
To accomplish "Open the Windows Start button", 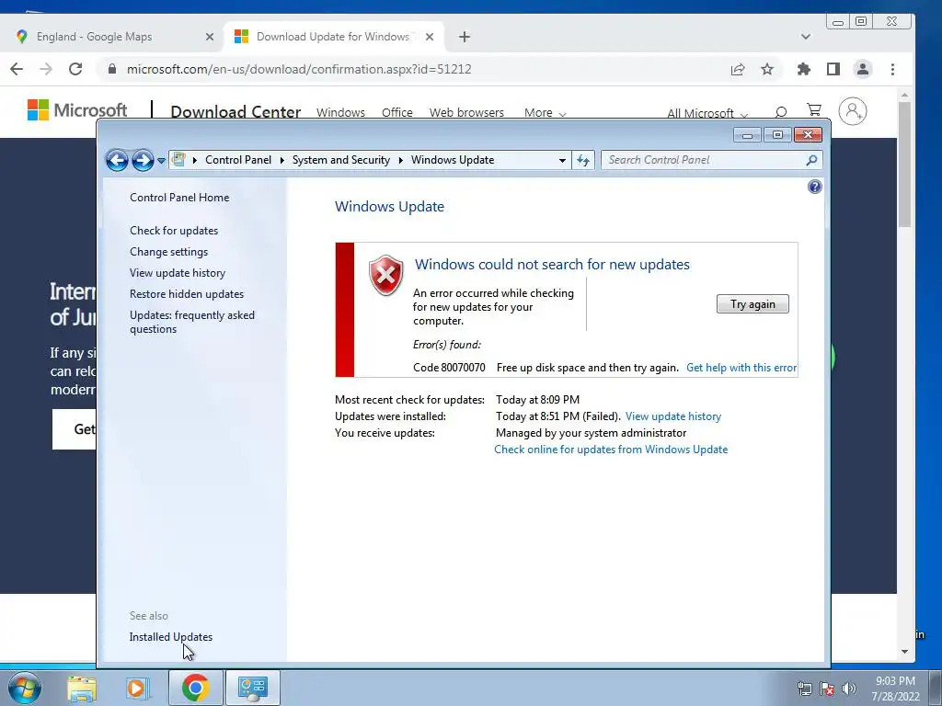I will tap(25, 688).
